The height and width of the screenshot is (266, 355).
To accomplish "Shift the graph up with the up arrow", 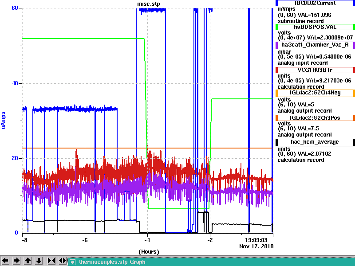I will pyautogui.click(x=28, y=261).
